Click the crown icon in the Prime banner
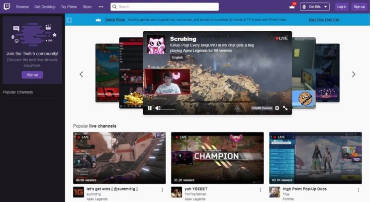 (98, 20)
